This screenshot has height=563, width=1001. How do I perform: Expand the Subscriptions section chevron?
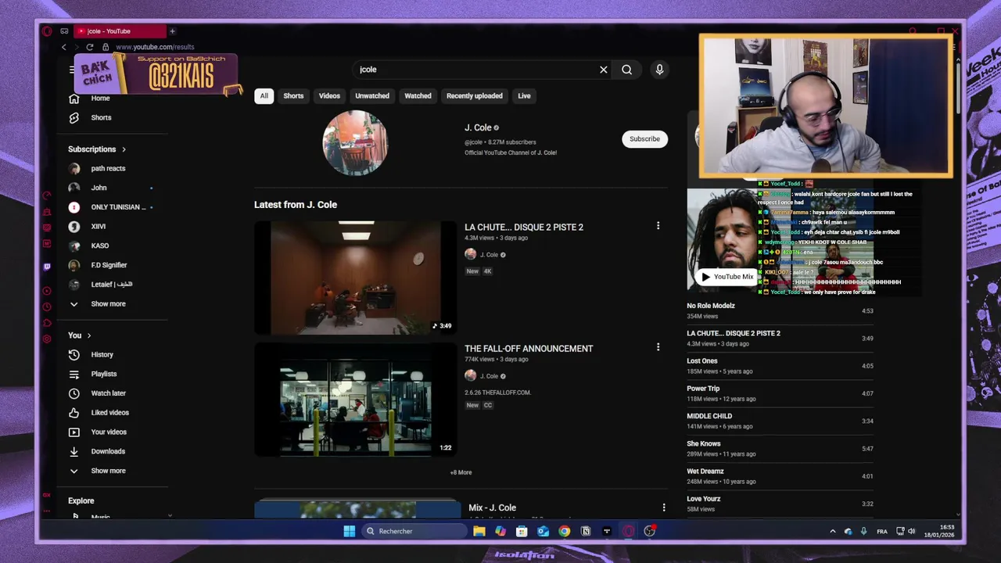(x=124, y=149)
